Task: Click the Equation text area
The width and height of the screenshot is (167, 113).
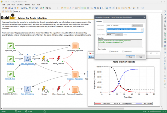Action: click(x=120, y=43)
